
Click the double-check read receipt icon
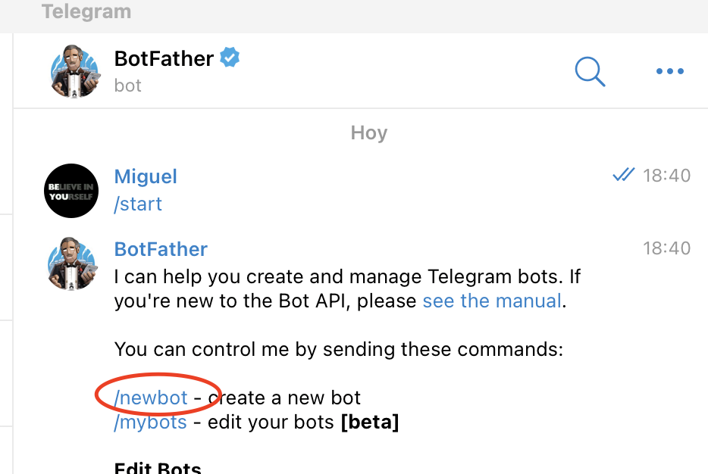pos(624,175)
